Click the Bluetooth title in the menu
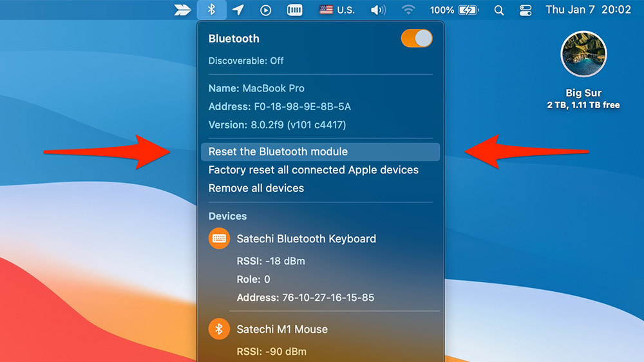This screenshot has height=362, width=644. [234, 39]
